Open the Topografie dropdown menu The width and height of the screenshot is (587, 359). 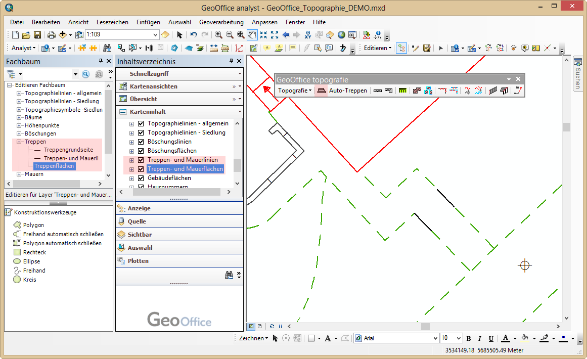[x=296, y=91]
